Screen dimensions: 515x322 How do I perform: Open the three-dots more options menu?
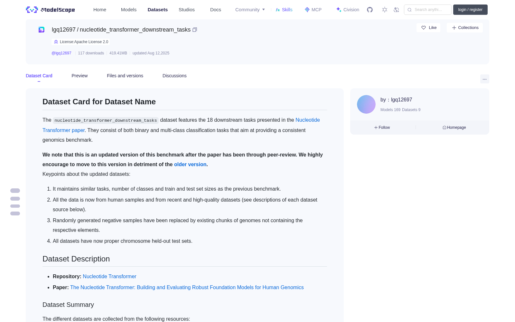485,79
